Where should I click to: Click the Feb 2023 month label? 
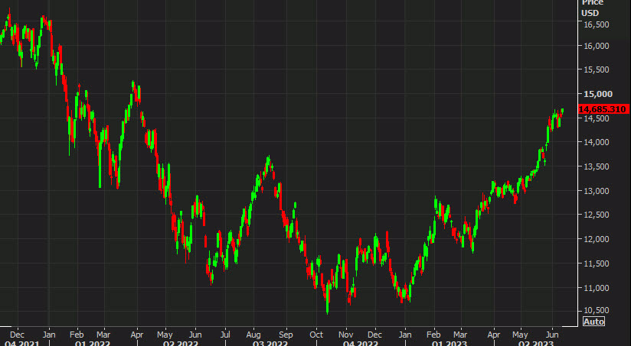click(x=433, y=335)
